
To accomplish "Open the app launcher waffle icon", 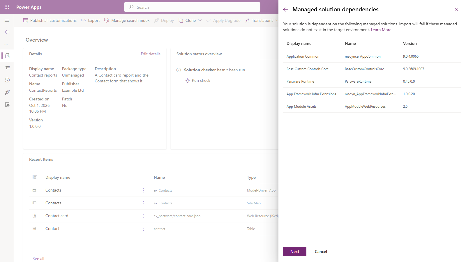I will click(x=7, y=7).
